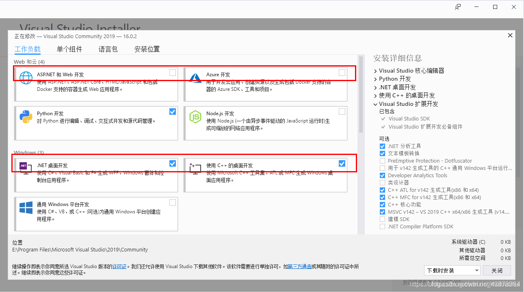The height and width of the screenshot is (292, 524).
Task: Collapse Visual Studio 扩展开发 section
Action: pos(375,104)
